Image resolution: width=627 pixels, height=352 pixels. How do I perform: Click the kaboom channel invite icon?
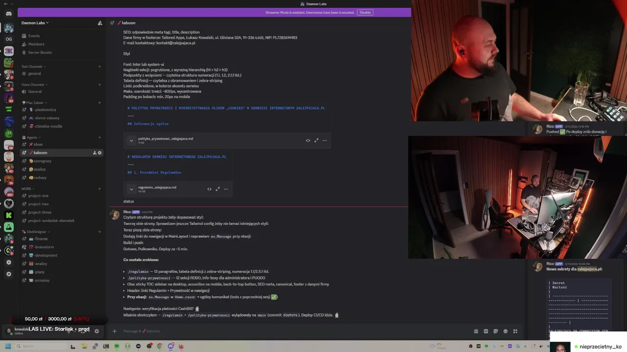[x=95, y=153]
